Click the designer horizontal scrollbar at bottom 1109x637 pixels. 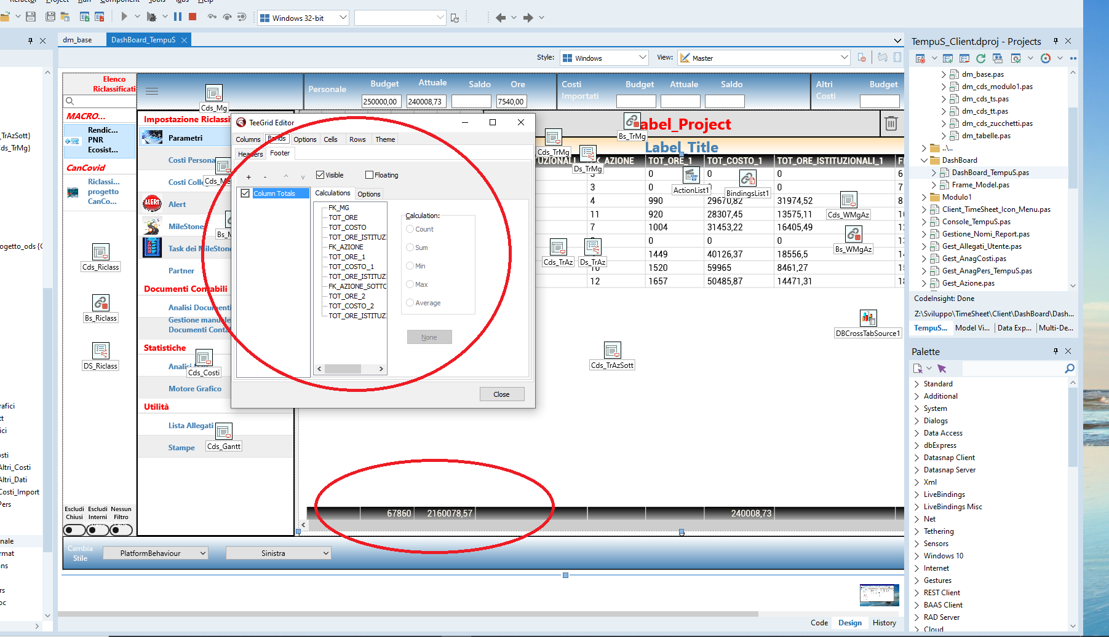[x=408, y=614]
